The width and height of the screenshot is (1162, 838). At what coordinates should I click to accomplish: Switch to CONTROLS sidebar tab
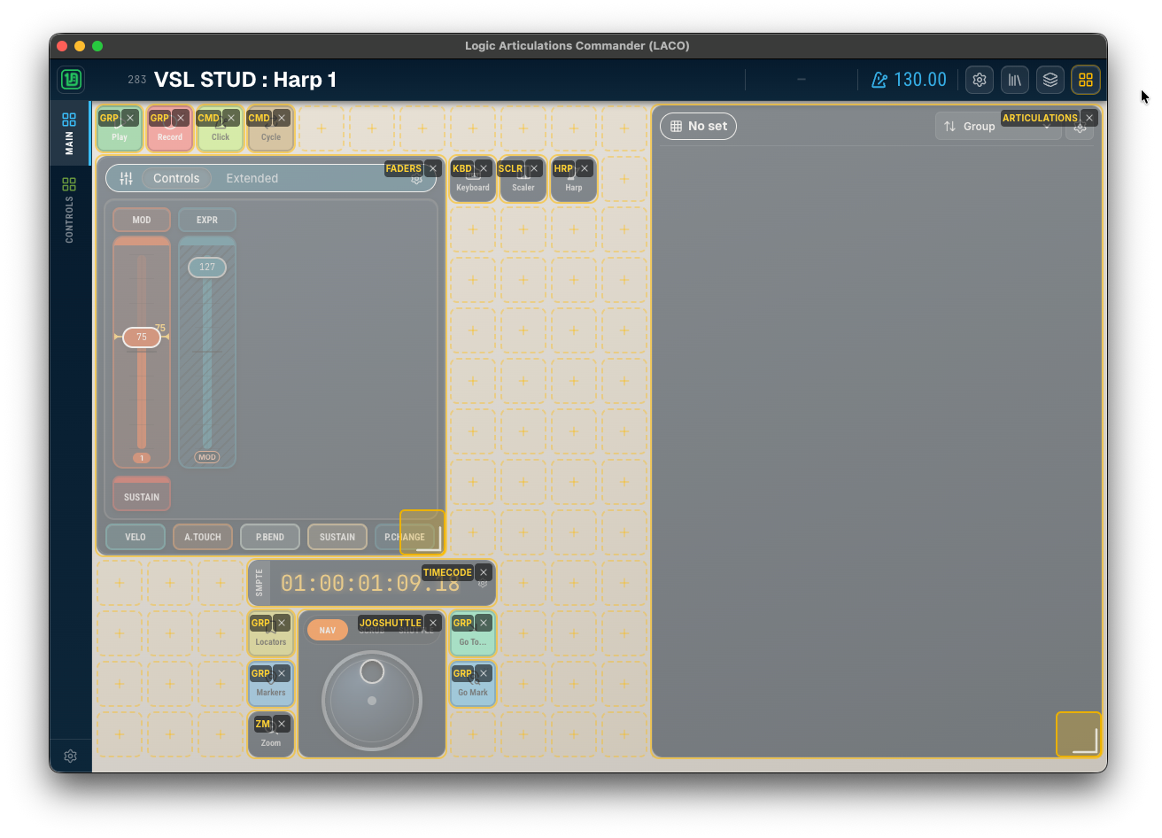(x=69, y=209)
